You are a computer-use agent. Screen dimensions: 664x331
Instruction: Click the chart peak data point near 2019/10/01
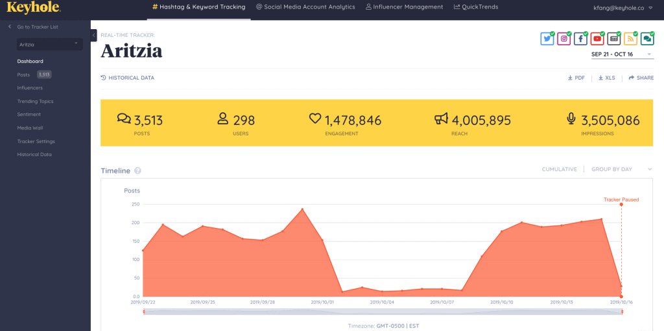(302, 209)
